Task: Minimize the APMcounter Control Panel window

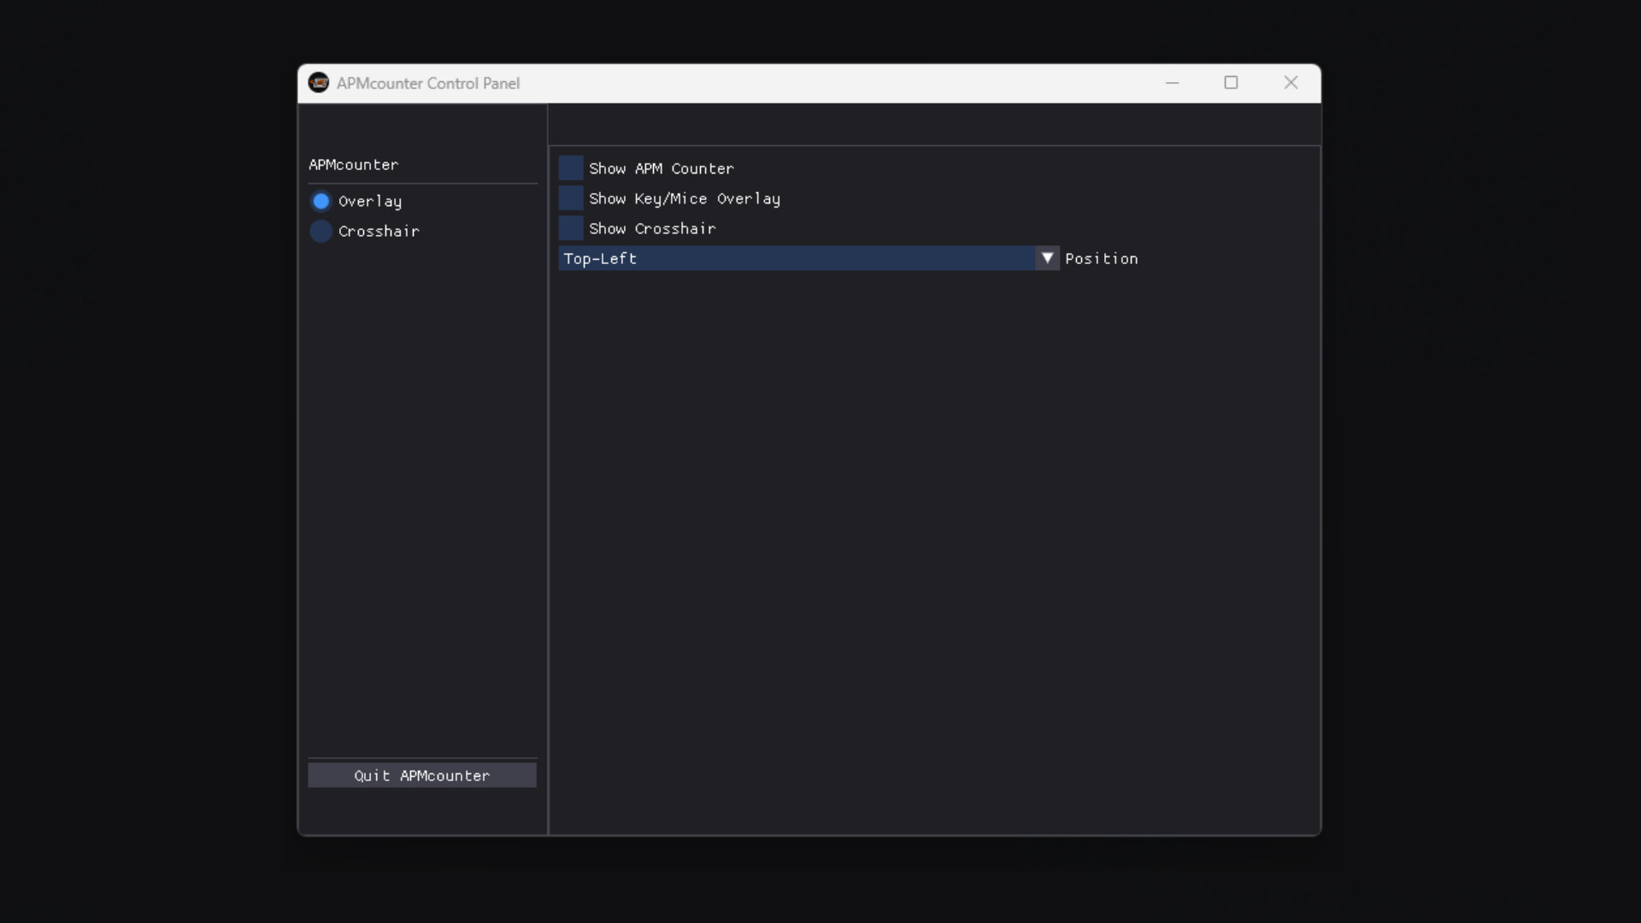Action: (x=1172, y=82)
